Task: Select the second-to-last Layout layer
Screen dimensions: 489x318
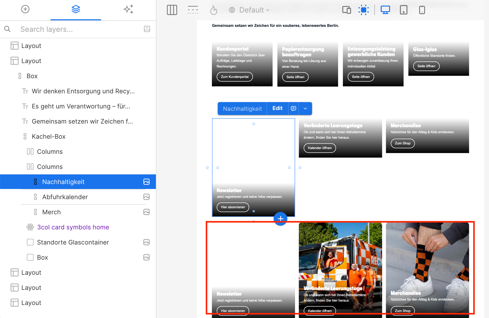Action: (78, 288)
